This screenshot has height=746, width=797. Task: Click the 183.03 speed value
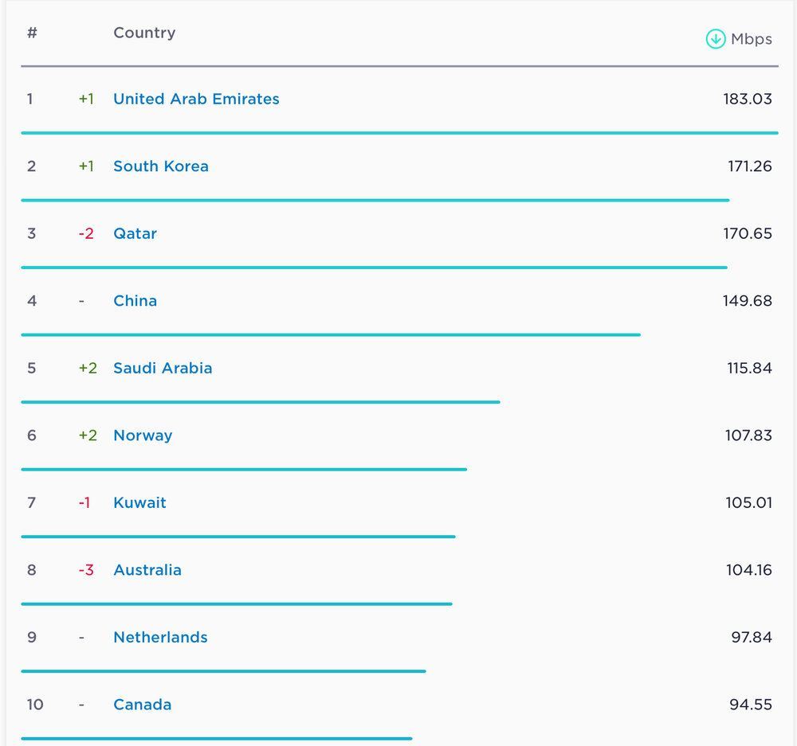(747, 99)
